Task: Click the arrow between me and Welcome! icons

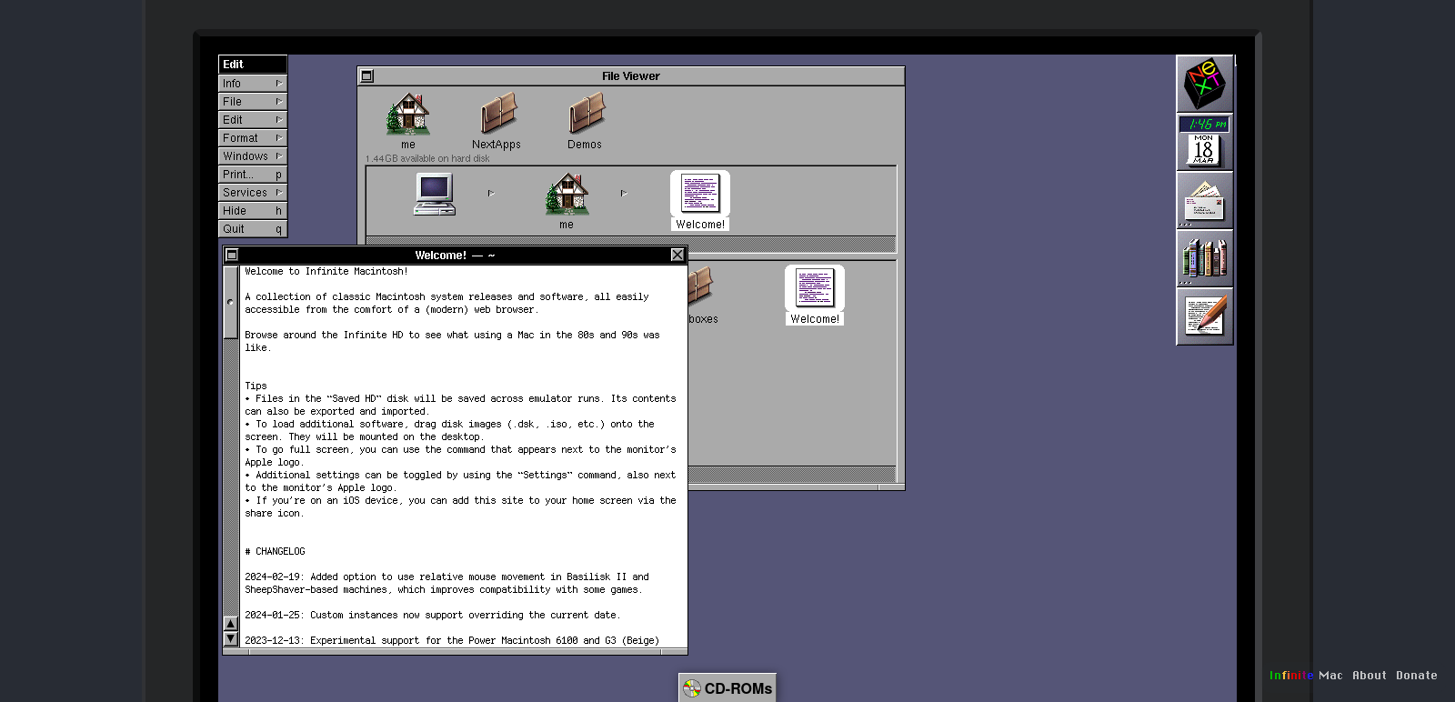Action: click(x=624, y=193)
